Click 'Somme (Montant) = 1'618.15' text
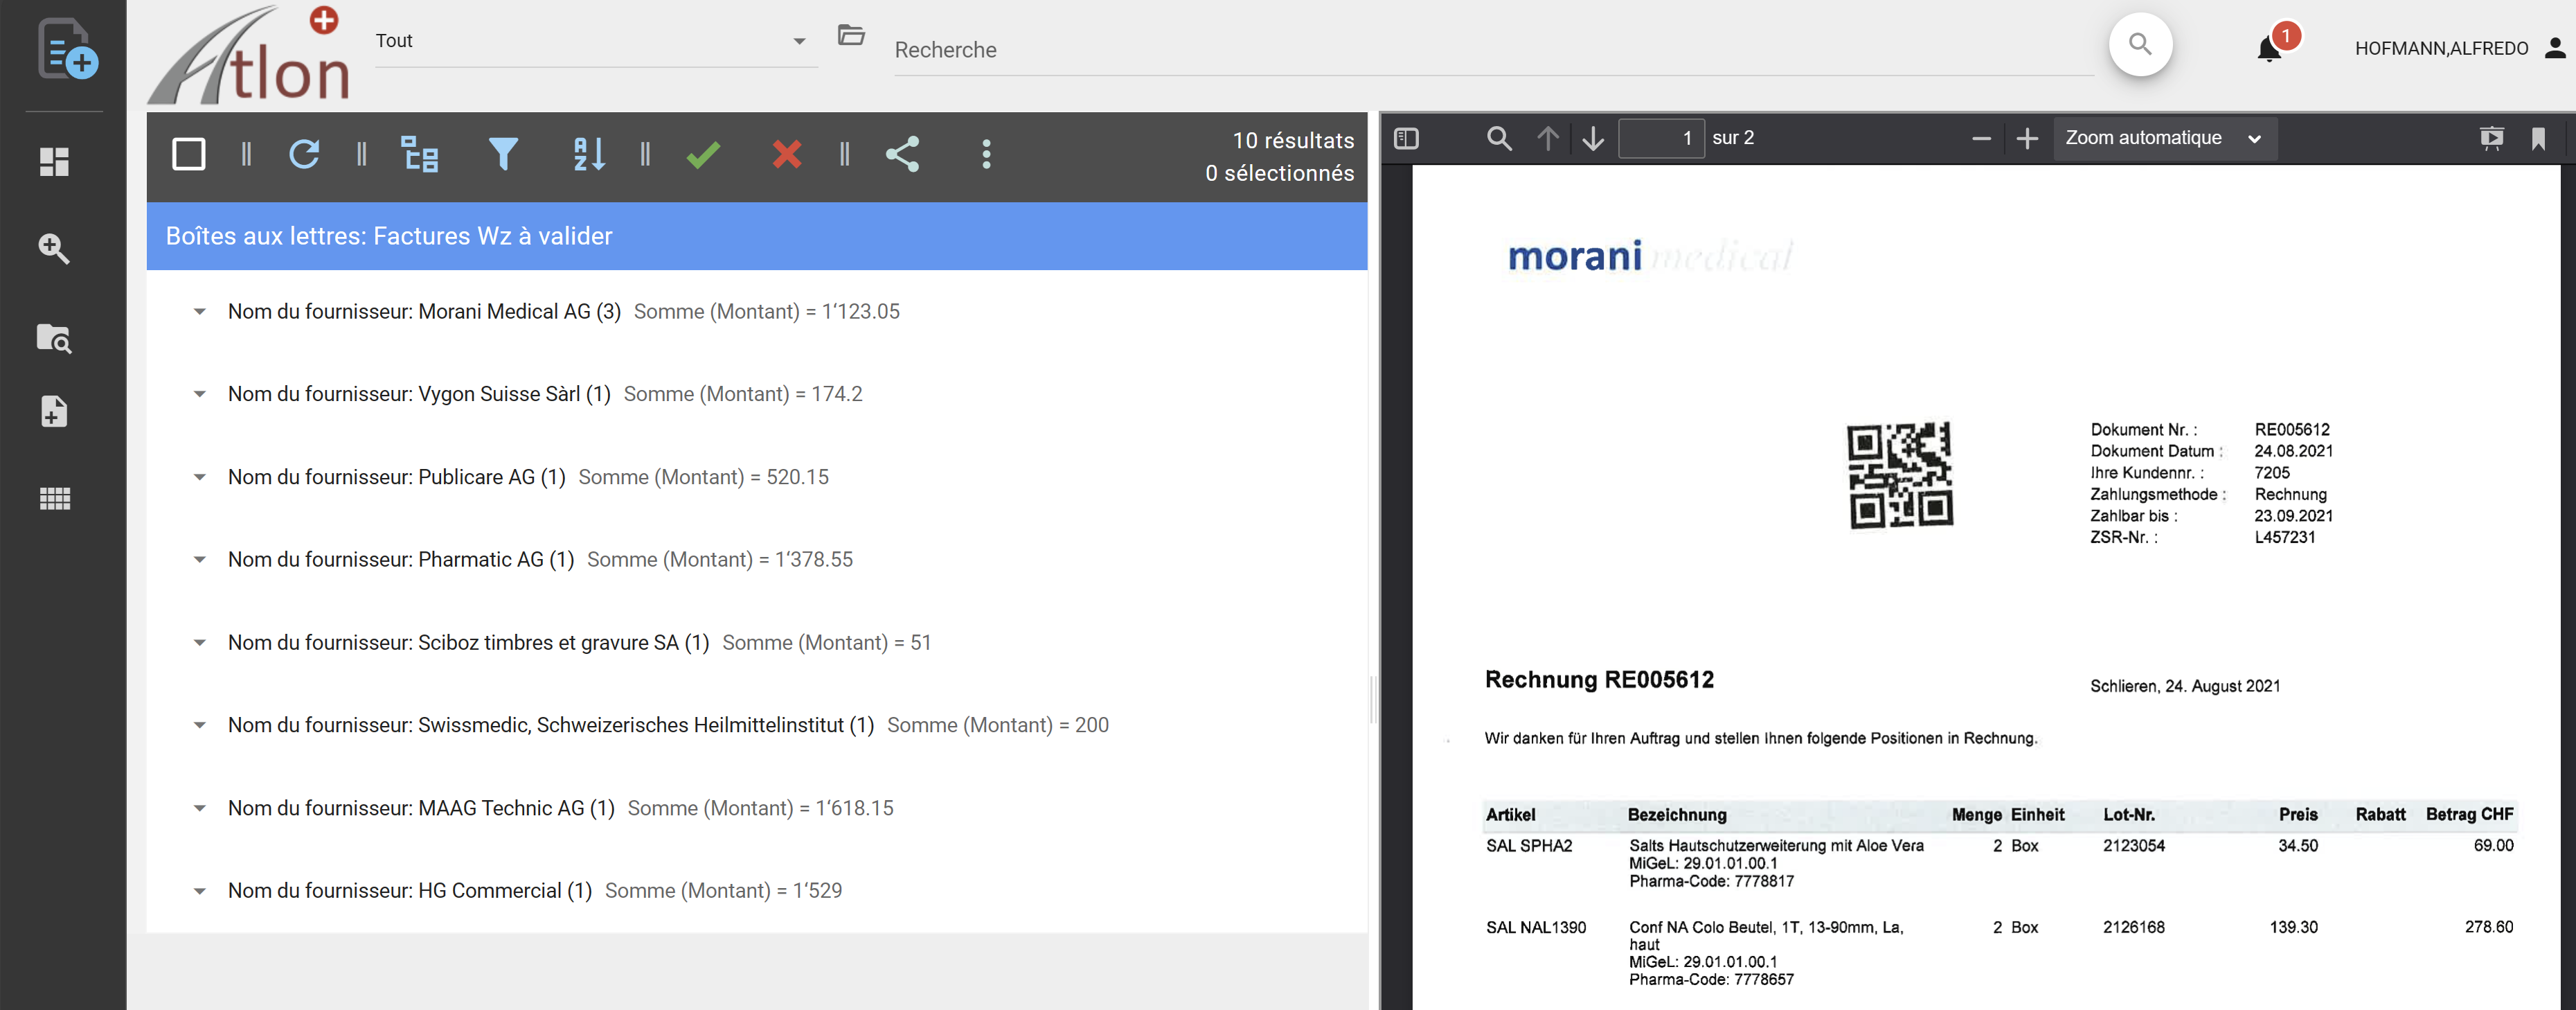The height and width of the screenshot is (1010, 2576). pos(760,808)
